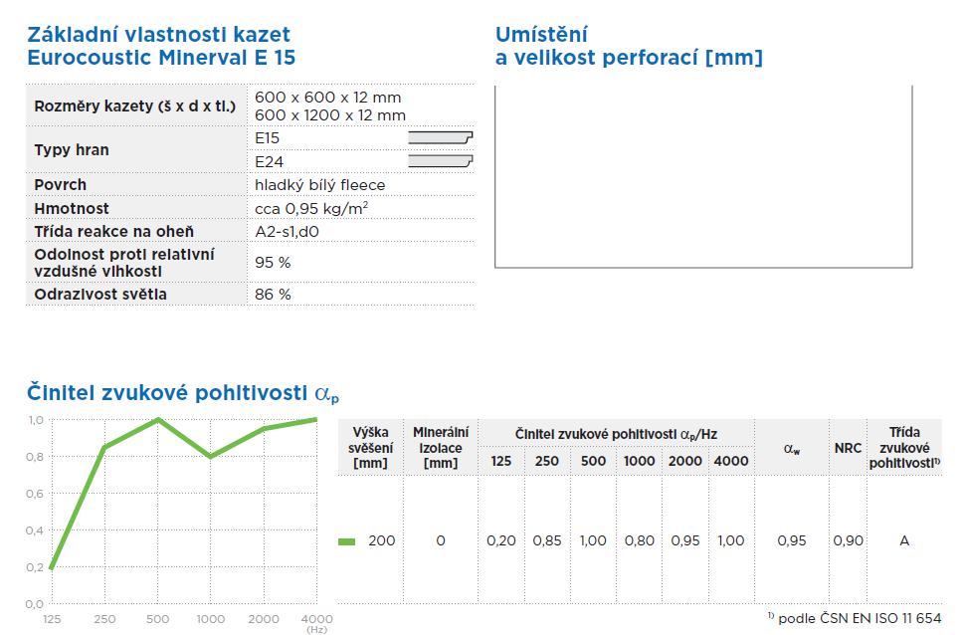Click the αw value '0,95'

[792, 540]
